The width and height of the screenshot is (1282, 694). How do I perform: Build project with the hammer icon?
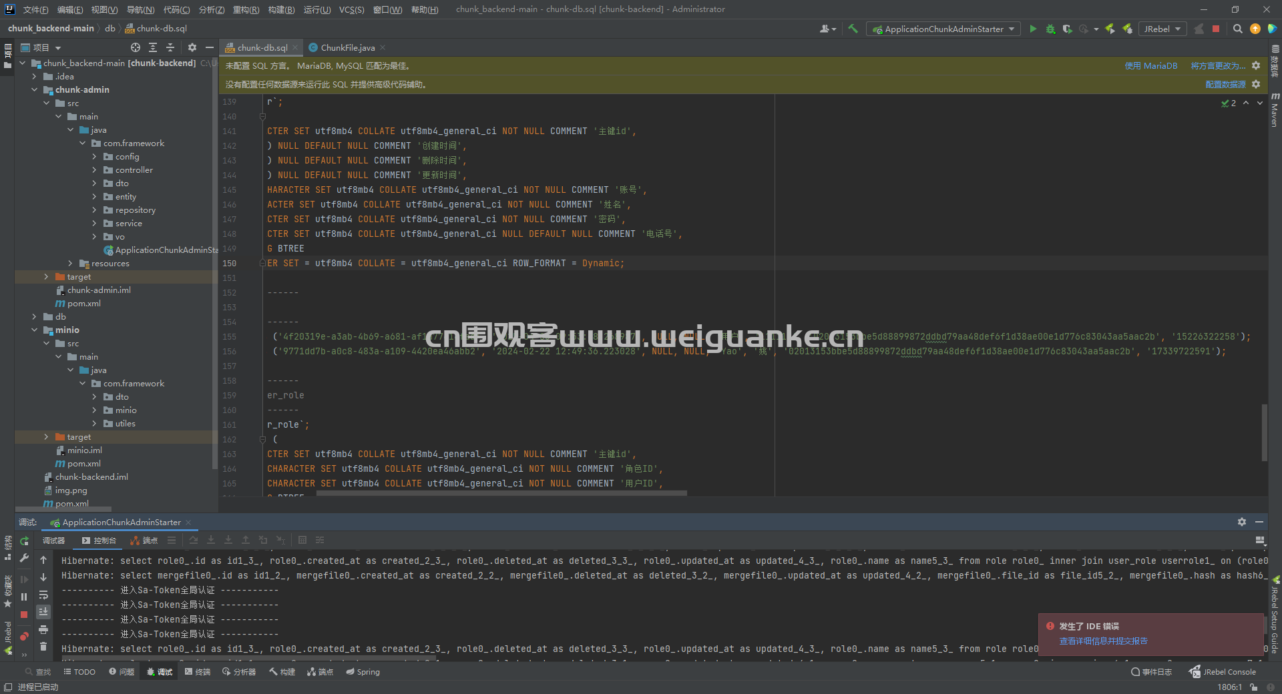[853, 29]
